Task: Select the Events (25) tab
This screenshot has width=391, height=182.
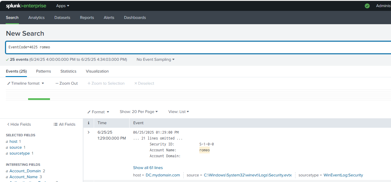Action: (16, 71)
